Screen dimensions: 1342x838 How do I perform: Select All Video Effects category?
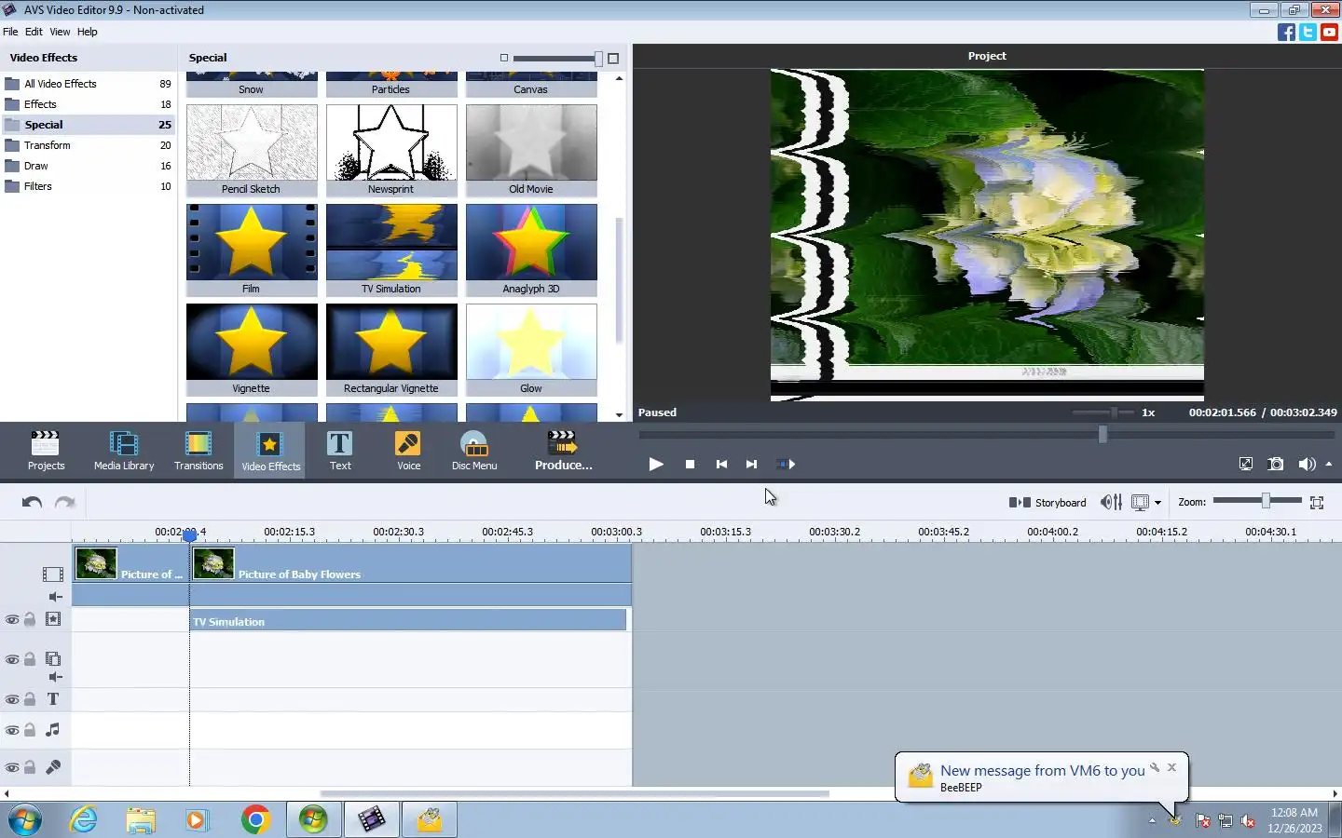click(88, 84)
